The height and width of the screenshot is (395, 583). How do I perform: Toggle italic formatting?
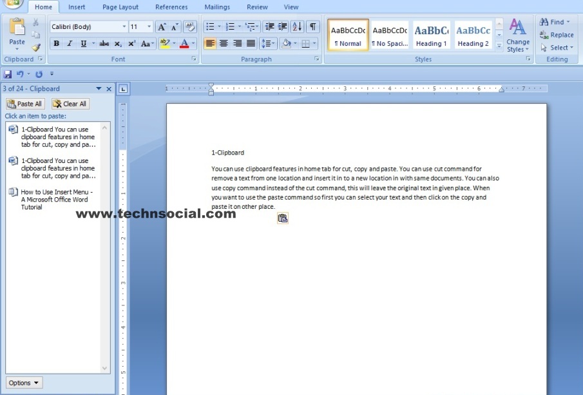[x=69, y=43]
